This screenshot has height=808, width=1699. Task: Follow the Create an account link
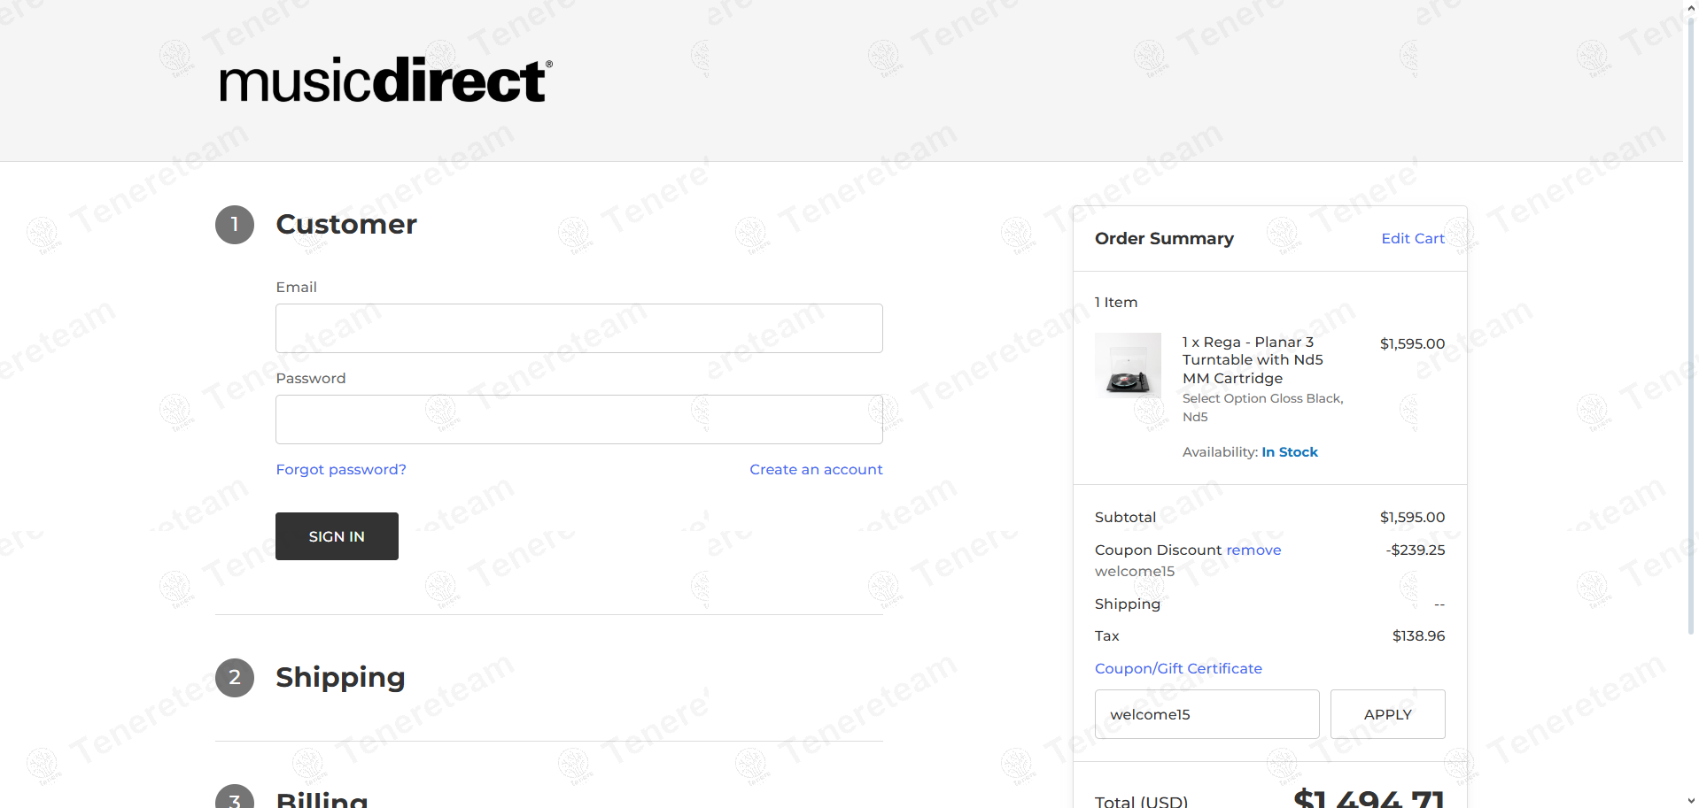[x=816, y=469]
